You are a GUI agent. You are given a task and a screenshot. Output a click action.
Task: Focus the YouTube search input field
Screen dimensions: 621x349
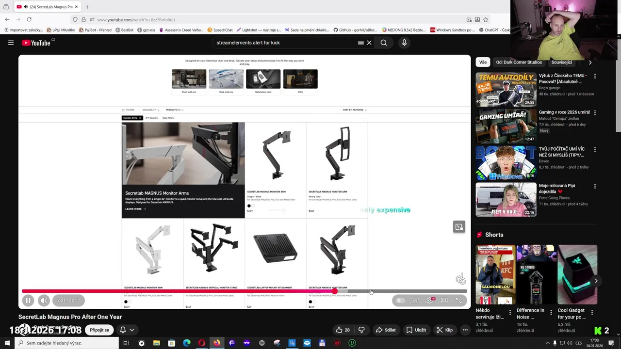(285, 43)
